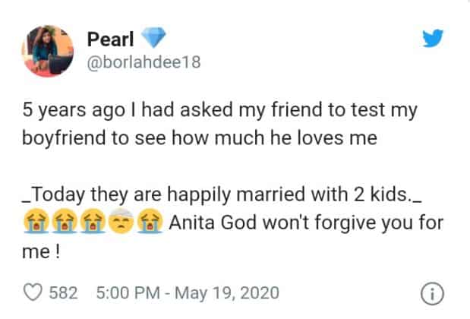The image size is (470, 319).
Task: Open the 5:00 PM - May 19, 2020 timestamp
Action: tap(188, 292)
